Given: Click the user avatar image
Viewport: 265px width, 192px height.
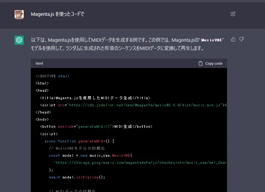Looking at the screenshot, I should [x=19, y=15].
